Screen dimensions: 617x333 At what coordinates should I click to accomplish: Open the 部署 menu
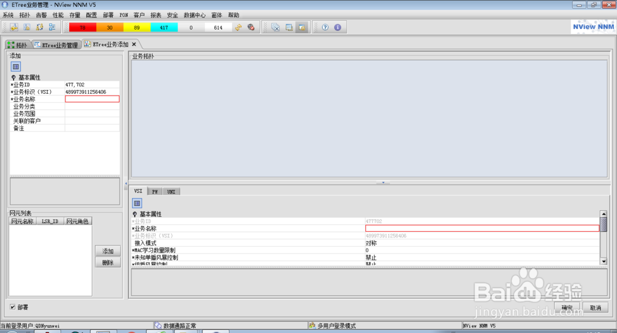click(108, 15)
